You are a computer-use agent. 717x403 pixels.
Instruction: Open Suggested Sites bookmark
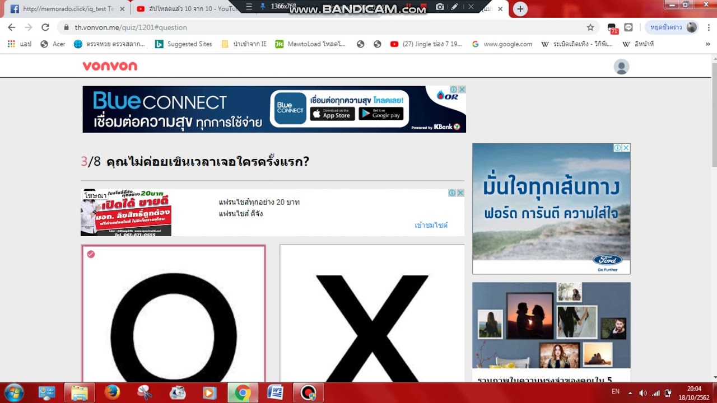pos(184,44)
